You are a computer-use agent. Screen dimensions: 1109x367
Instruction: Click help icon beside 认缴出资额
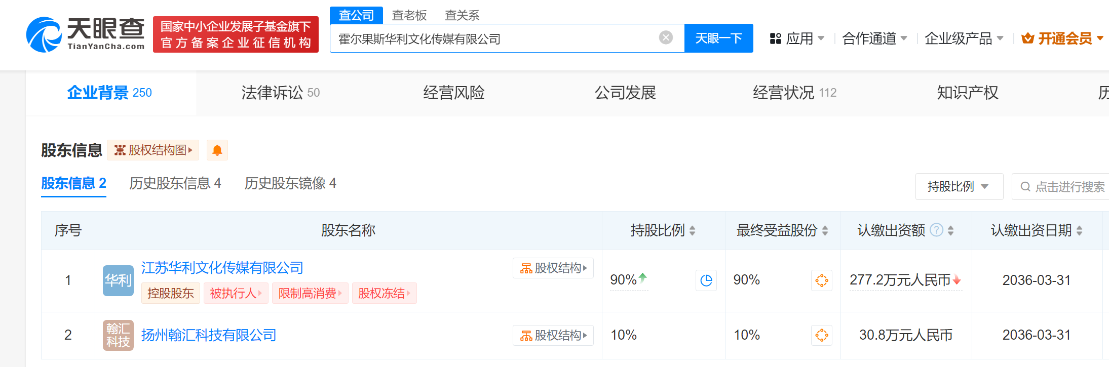point(937,230)
